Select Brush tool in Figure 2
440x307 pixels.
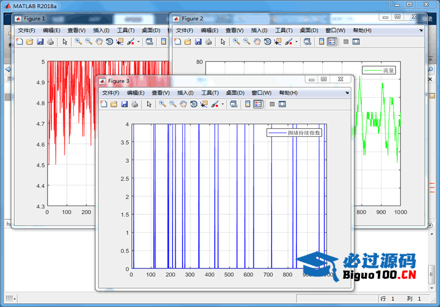coord(289,42)
